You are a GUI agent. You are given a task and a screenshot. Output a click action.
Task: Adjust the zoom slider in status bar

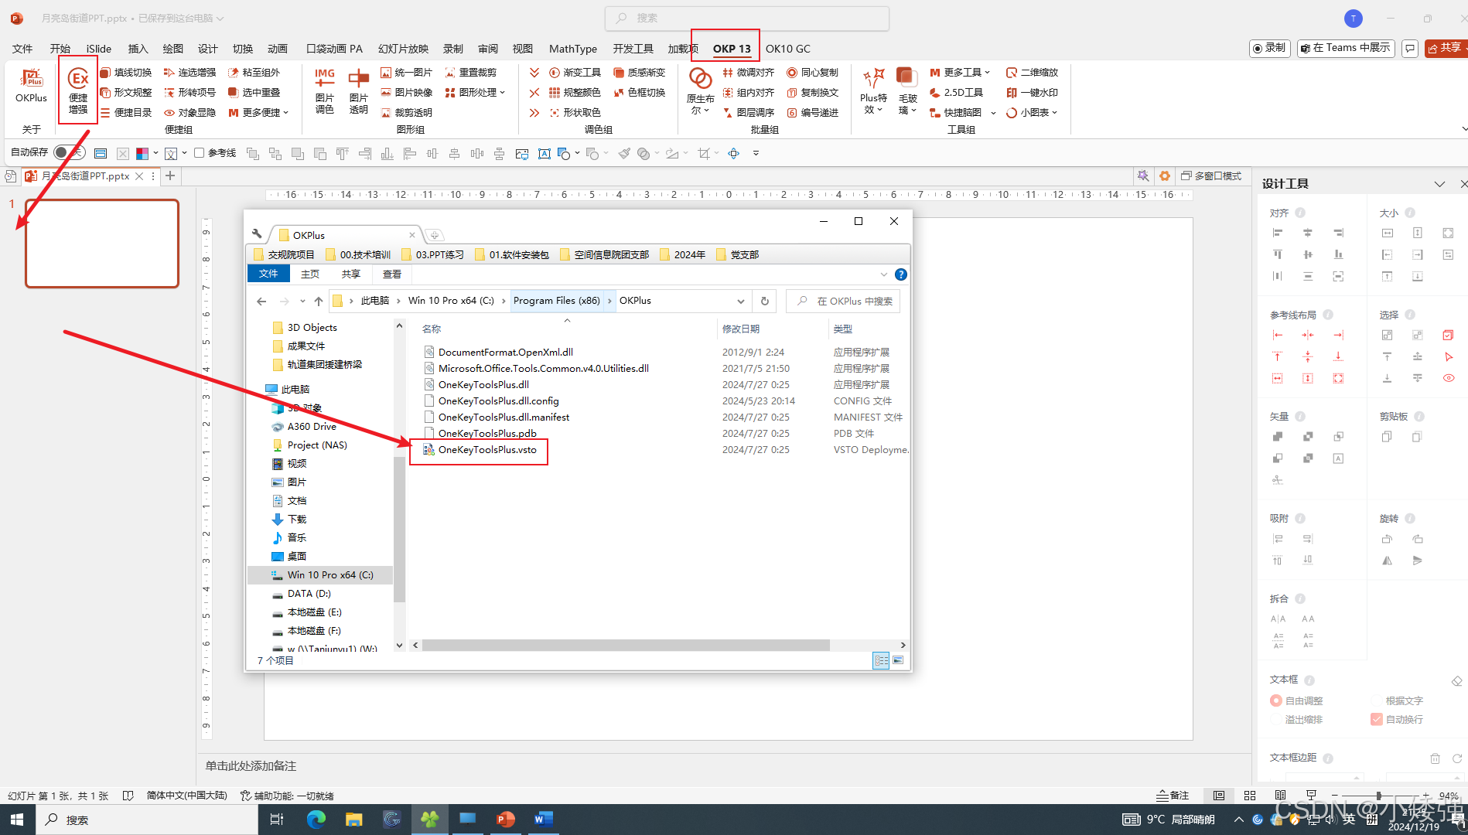[x=1379, y=796]
